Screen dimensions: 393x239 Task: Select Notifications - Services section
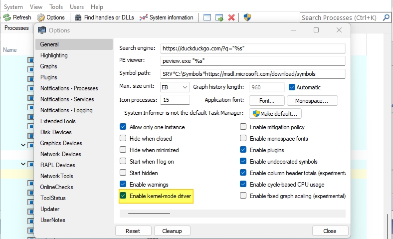(x=74, y=99)
